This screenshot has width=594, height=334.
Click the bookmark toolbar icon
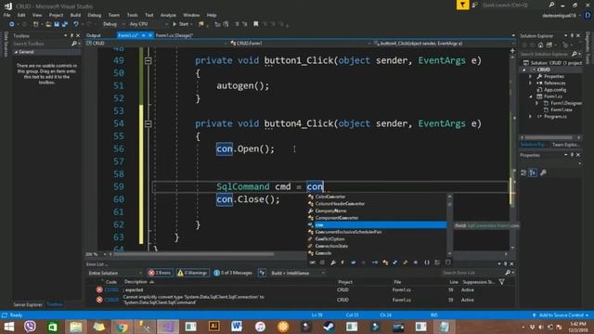coord(256,24)
